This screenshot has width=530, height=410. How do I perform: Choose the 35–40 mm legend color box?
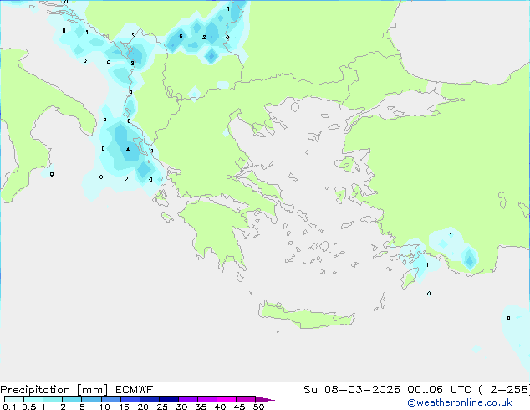[207, 399]
